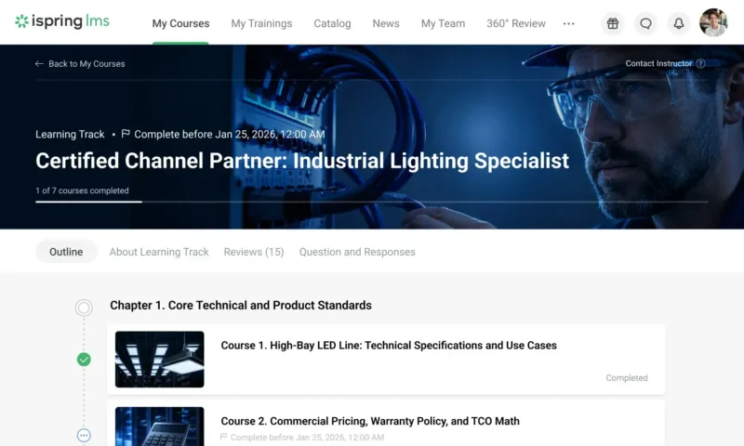Click Contact Instructor link
Image resolution: width=744 pixels, height=446 pixels.
[658, 63]
